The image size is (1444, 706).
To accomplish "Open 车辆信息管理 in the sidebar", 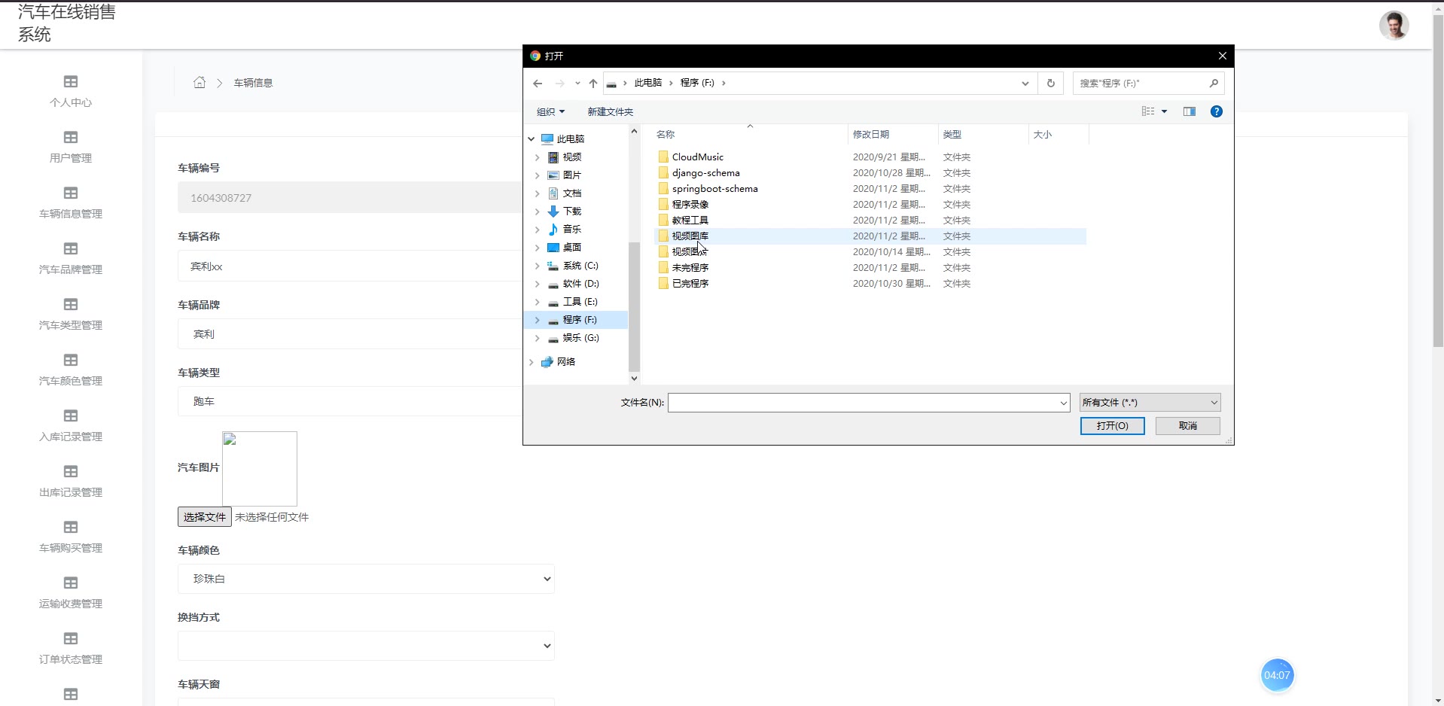I will coord(71,202).
